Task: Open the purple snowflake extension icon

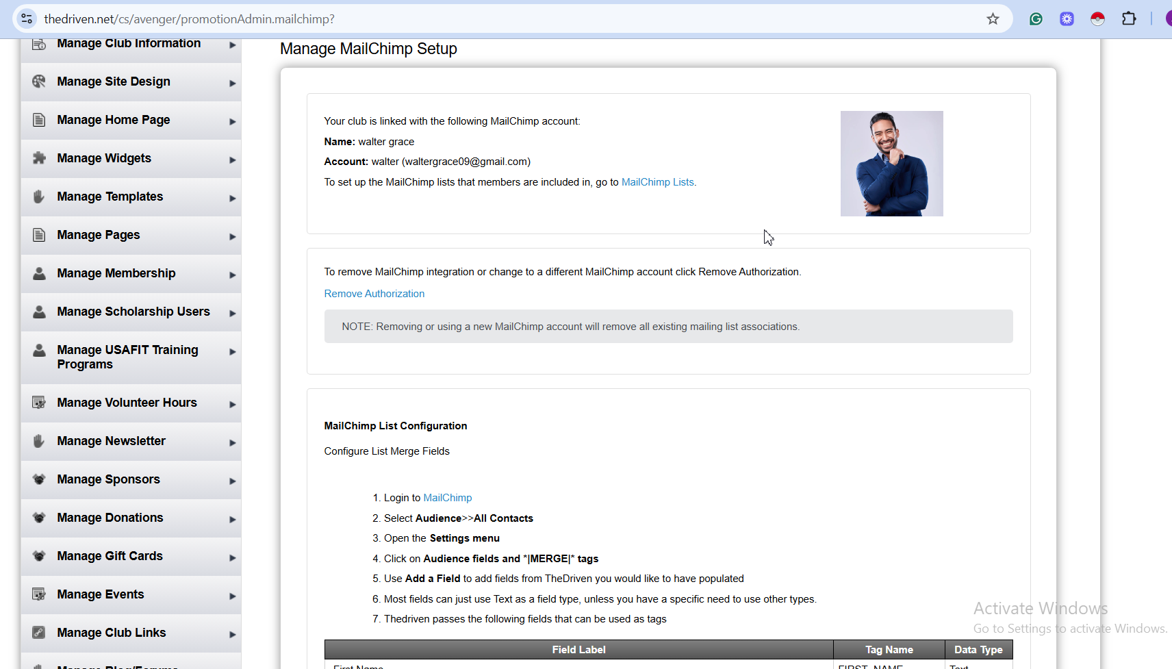Action: tap(1067, 19)
